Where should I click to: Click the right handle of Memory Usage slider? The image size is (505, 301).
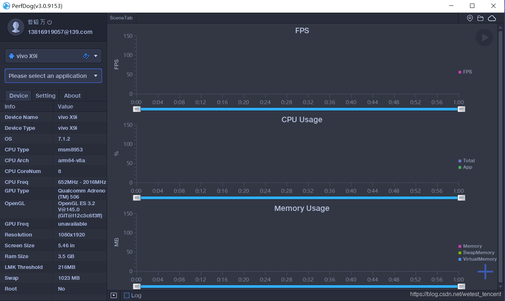pos(461,287)
